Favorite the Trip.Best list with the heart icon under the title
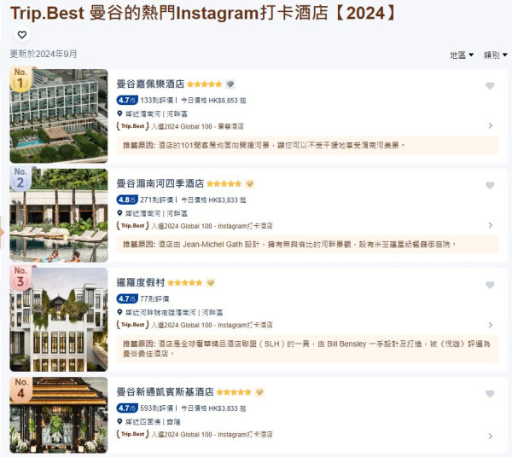Viewport: 512px width, 457px height. pos(22,35)
